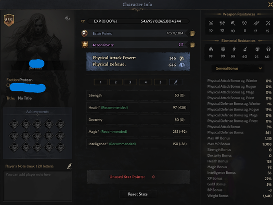Screen dimensions: 273x205
Task: Click the Physical Defense shield icon
Action: coord(182,65)
